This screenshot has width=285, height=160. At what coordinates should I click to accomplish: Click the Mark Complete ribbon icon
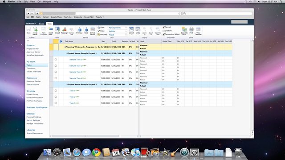click(x=44, y=31)
